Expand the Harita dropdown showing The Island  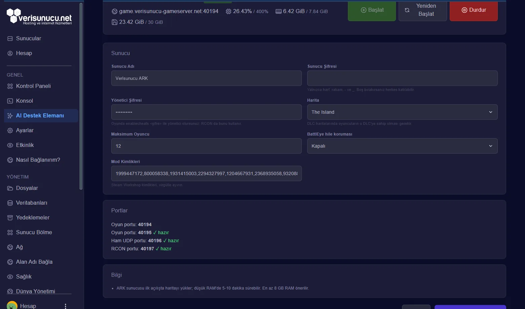402,112
